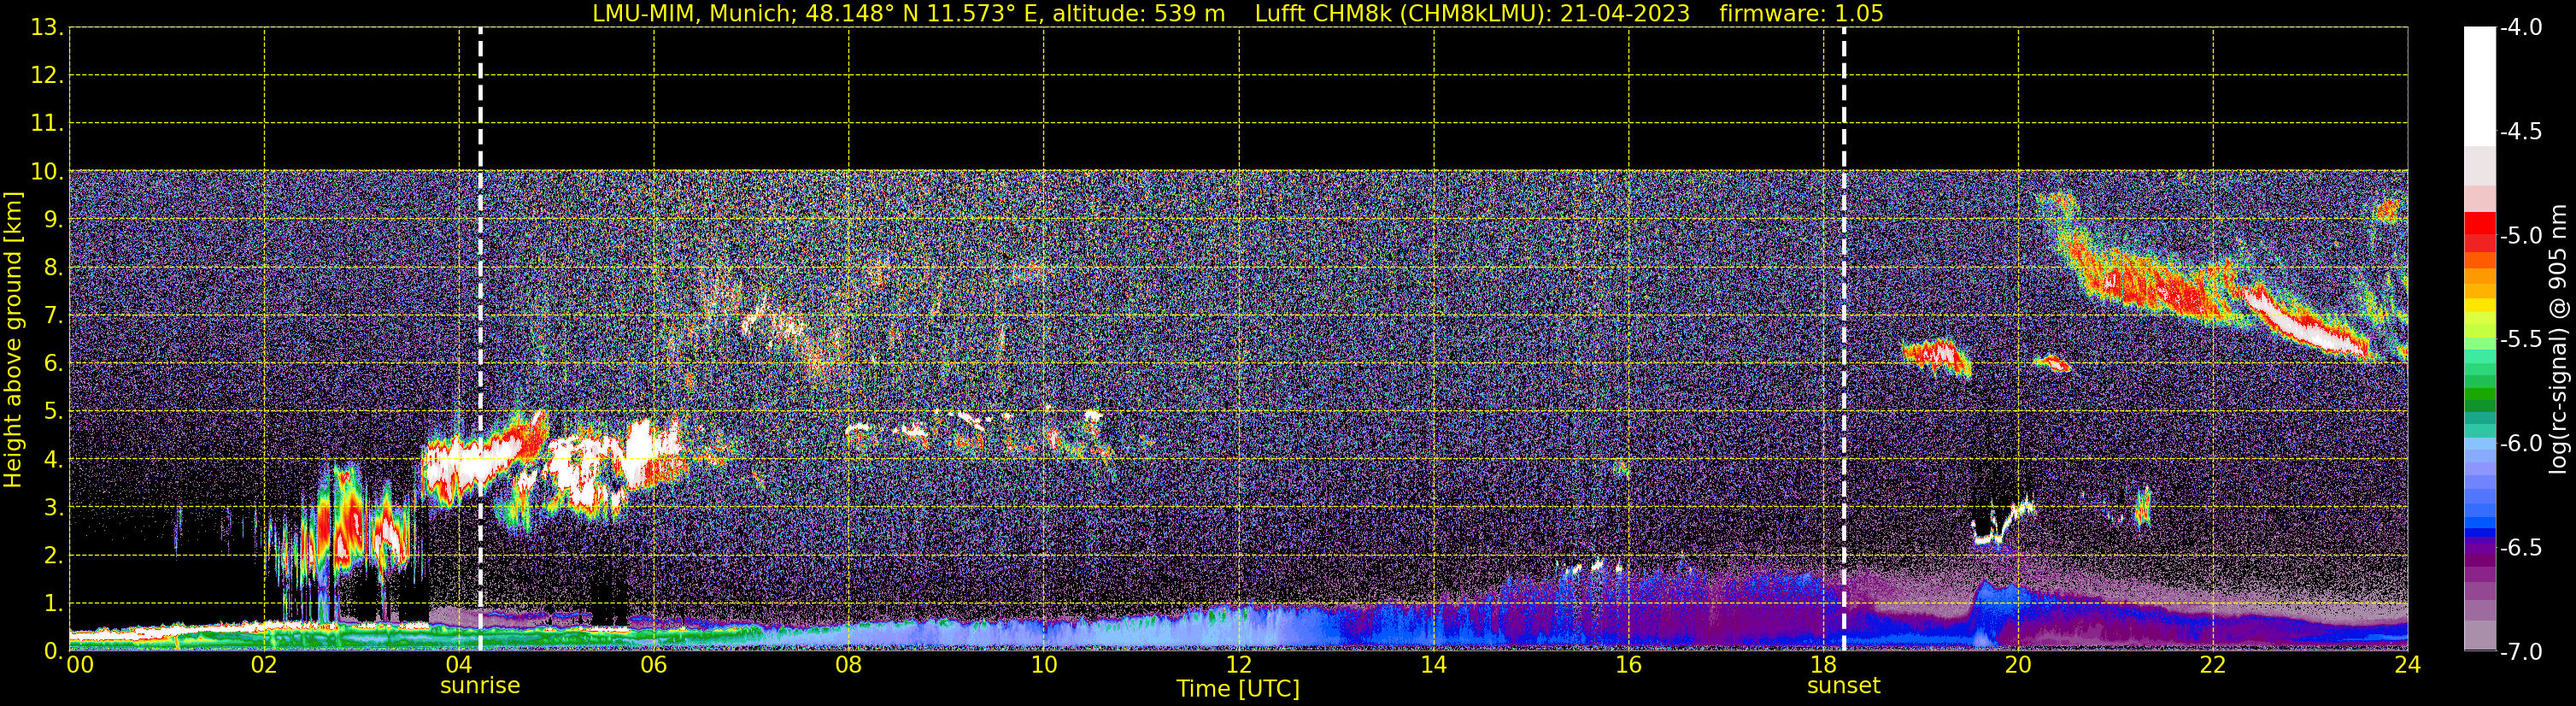Click the "24" tick on the time axis
The width and height of the screenshot is (2576, 706).
point(2408,665)
